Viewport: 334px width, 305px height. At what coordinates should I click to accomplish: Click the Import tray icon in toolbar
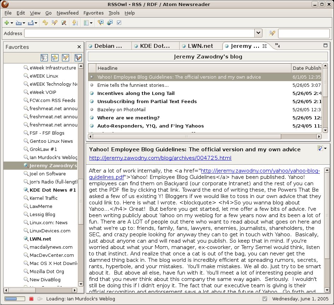[18, 23]
